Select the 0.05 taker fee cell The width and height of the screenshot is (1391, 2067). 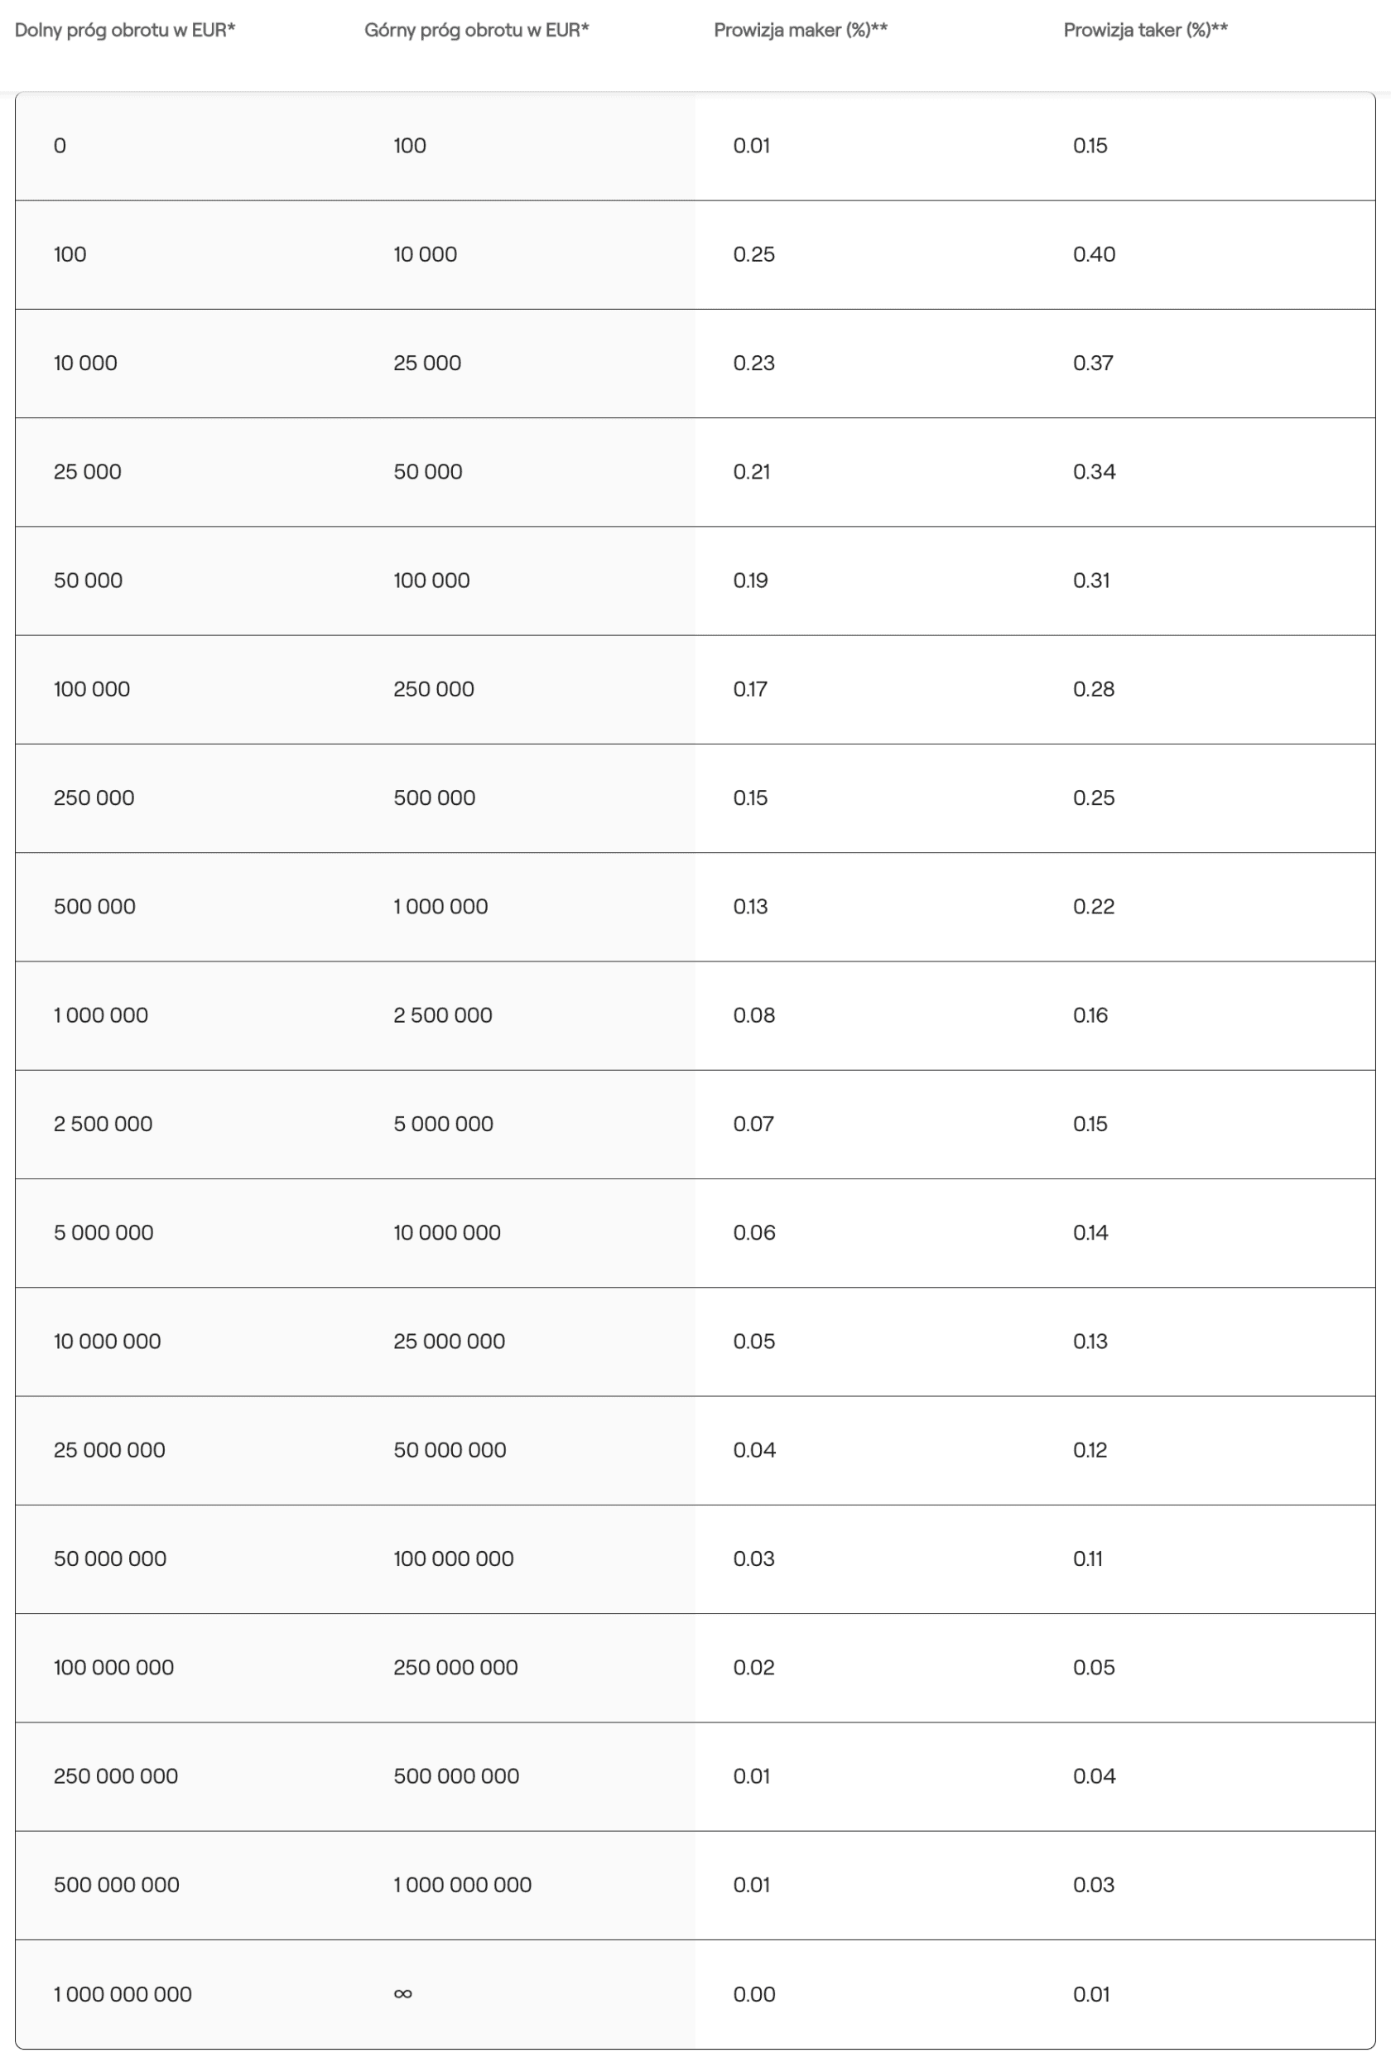[1093, 1667]
